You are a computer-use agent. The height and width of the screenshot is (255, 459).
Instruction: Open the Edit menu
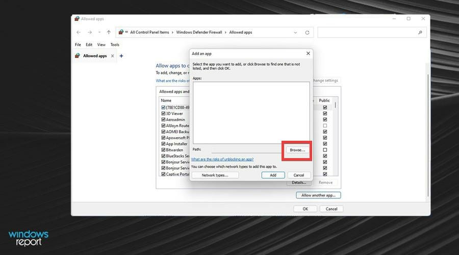[89, 44]
